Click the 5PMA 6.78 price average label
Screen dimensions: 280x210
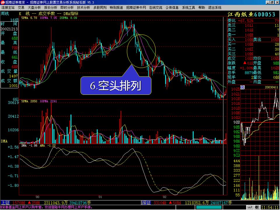point(29,18)
